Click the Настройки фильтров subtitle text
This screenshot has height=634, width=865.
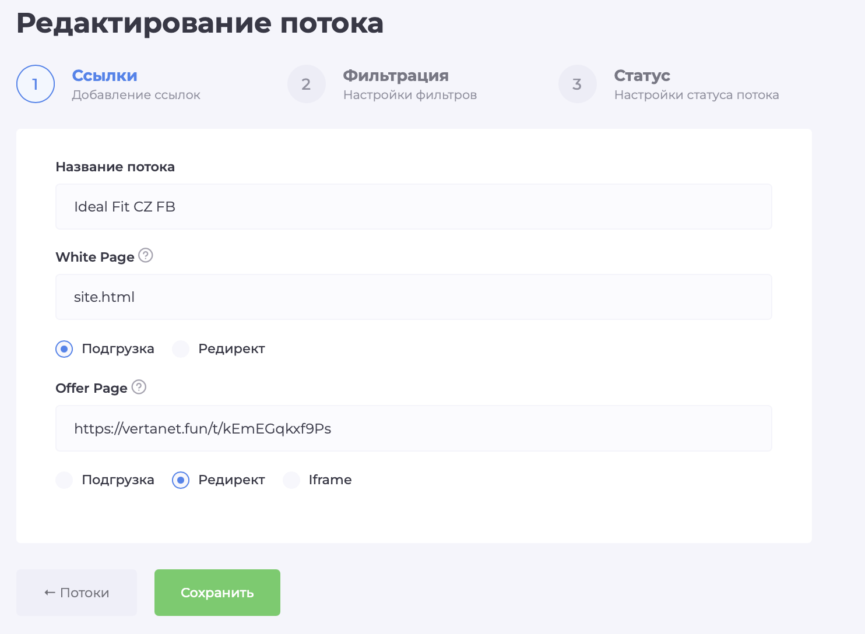(x=410, y=95)
